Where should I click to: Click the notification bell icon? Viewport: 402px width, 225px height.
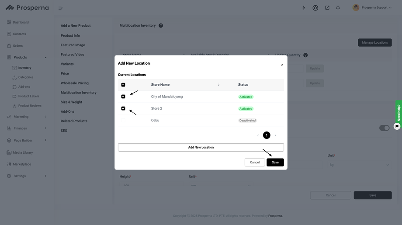338,8
